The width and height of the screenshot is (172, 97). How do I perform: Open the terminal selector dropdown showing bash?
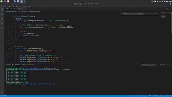tap(148, 65)
